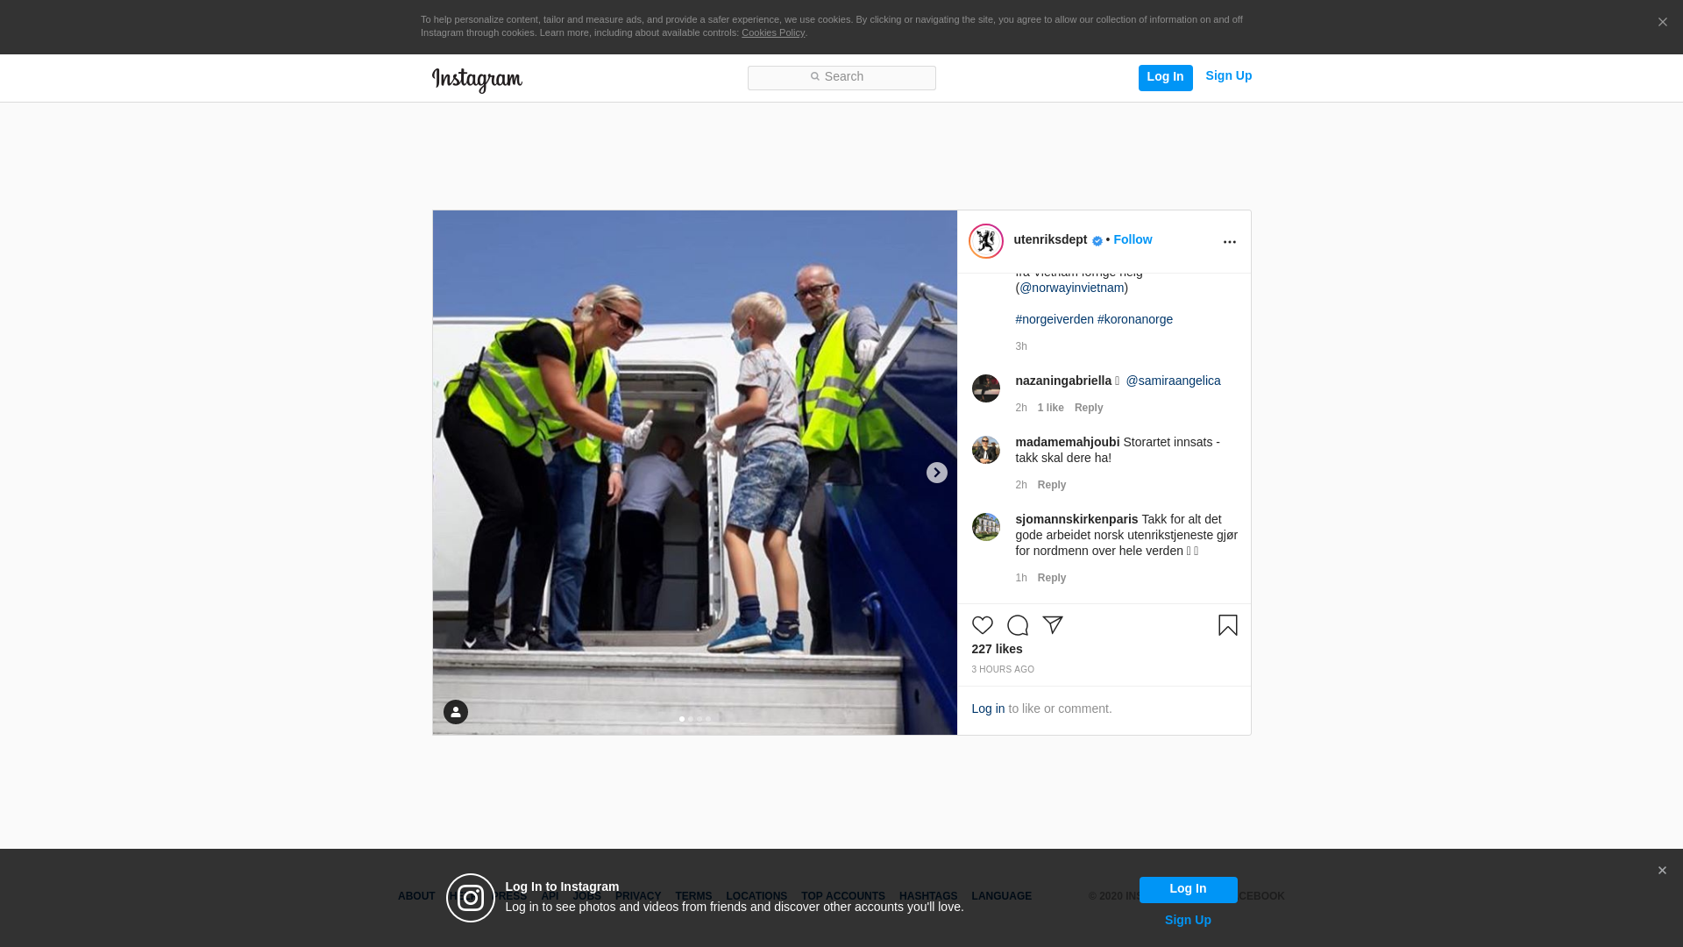
Task: Click the Search input field
Action: (841, 77)
